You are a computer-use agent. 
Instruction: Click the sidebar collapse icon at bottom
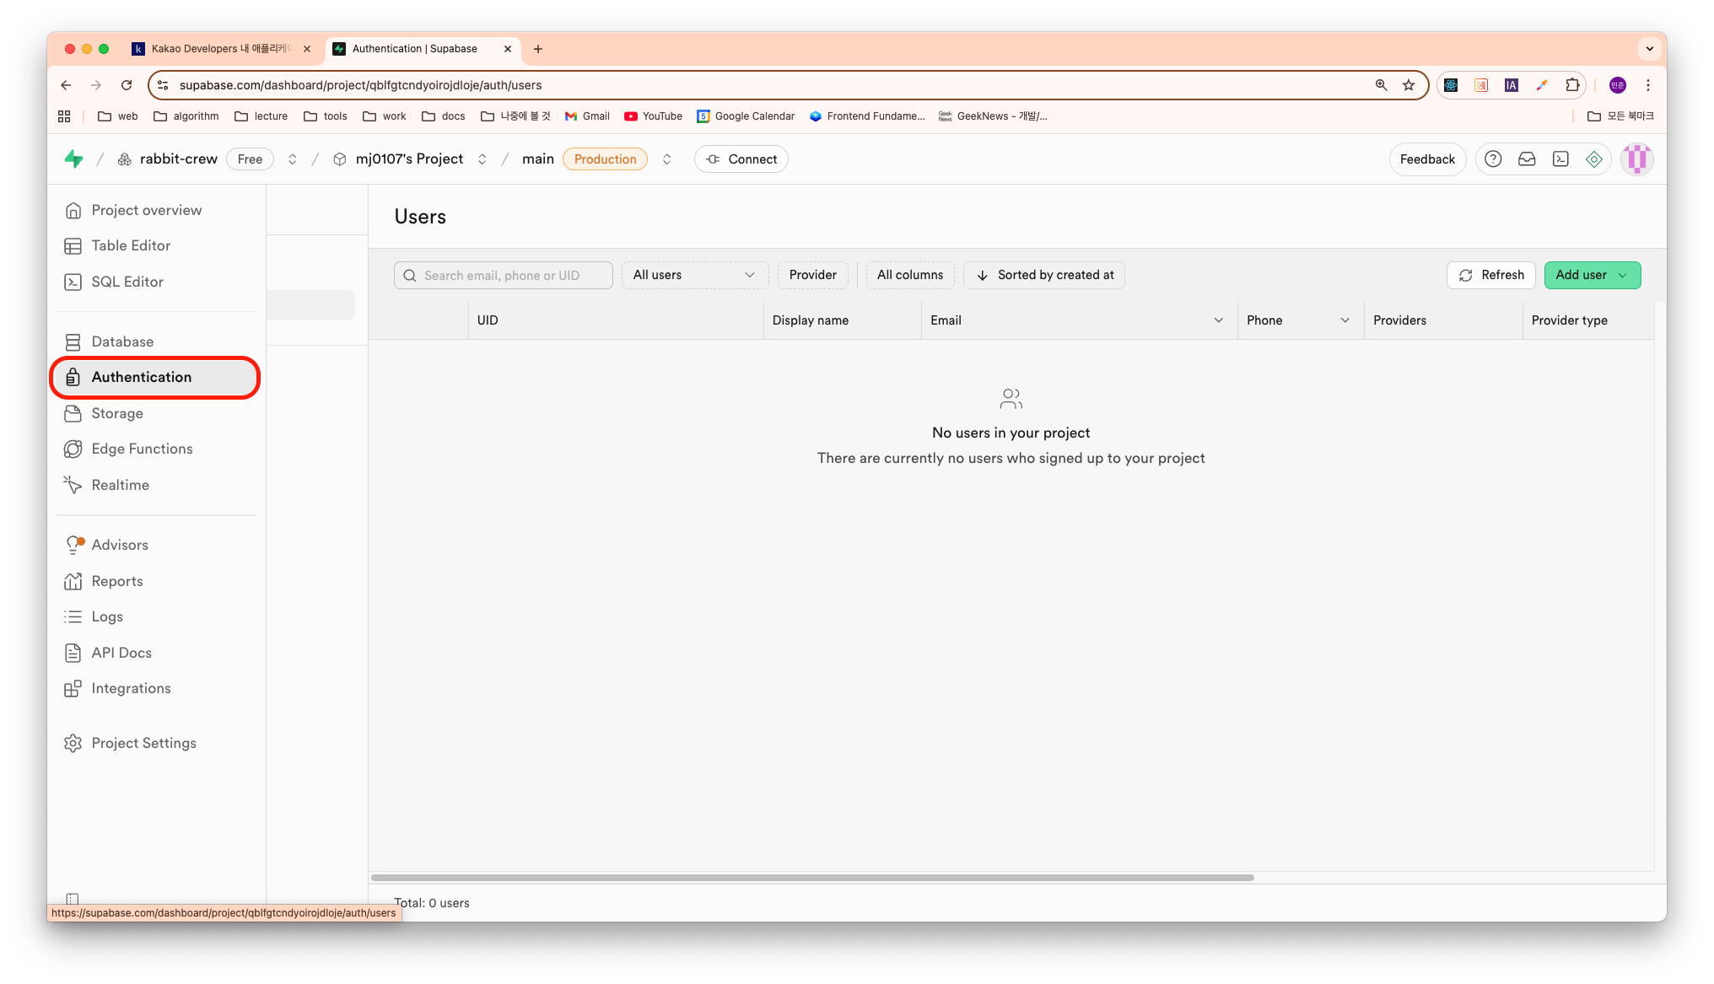coord(73,899)
